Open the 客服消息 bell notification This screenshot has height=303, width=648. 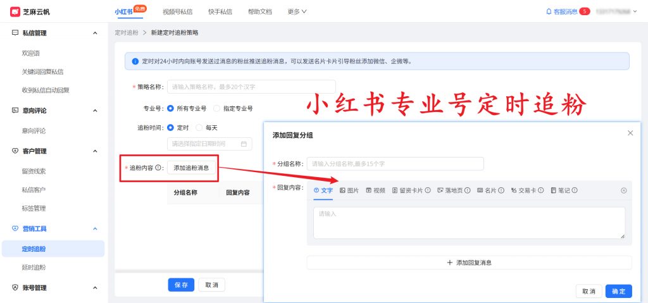(549, 11)
